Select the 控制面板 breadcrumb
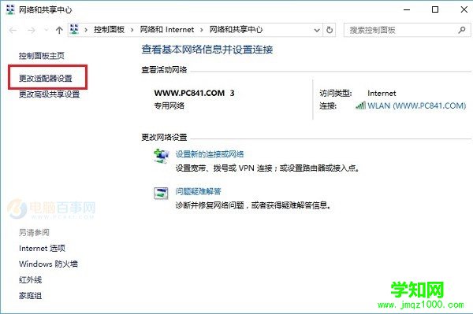This screenshot has width=473, height=314. point(109,29)
